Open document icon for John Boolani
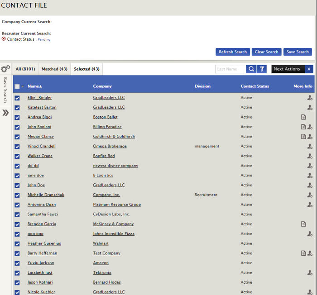Viewport: 317px width, 295px height. tap(303, 127)
